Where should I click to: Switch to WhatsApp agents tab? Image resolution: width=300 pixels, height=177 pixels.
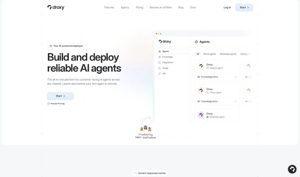click(228, 54)
